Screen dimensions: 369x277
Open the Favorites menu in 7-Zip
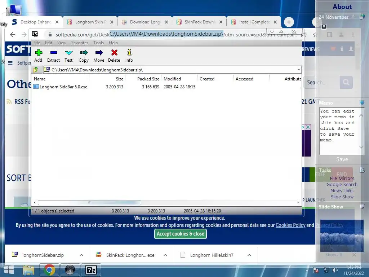[x=80, y=43]
